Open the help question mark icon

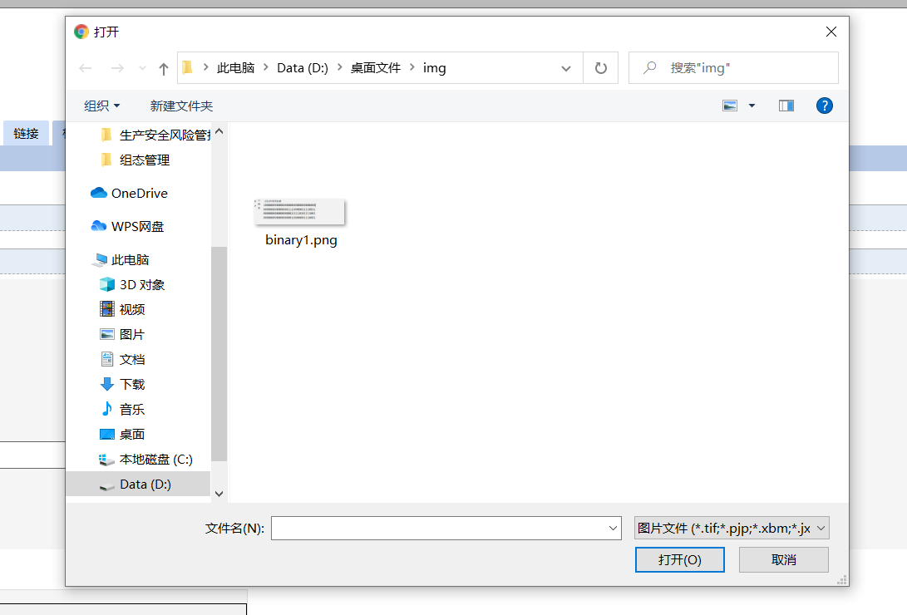[x=824, y=106]
